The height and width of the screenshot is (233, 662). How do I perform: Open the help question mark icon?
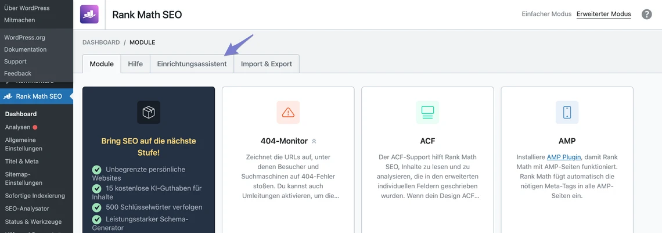(x=646, y=15)
